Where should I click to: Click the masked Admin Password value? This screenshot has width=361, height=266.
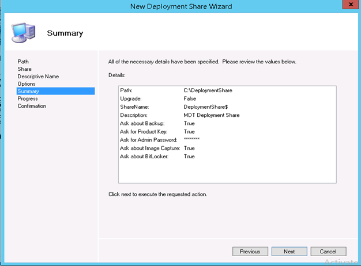[191, 140]
